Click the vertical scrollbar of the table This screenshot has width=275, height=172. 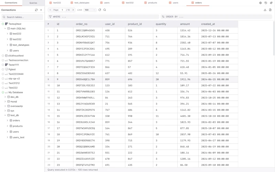click(x=274, y=38)
